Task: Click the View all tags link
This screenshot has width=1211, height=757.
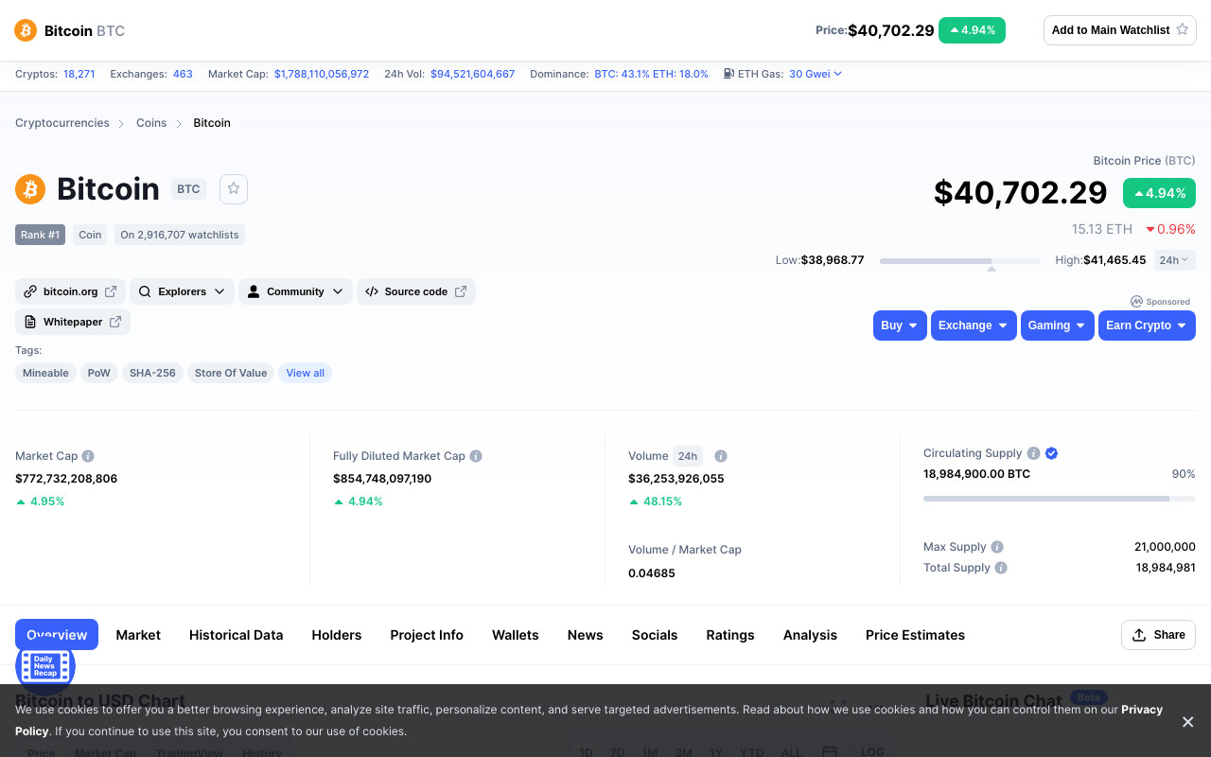Action: (x=305, y=373)
